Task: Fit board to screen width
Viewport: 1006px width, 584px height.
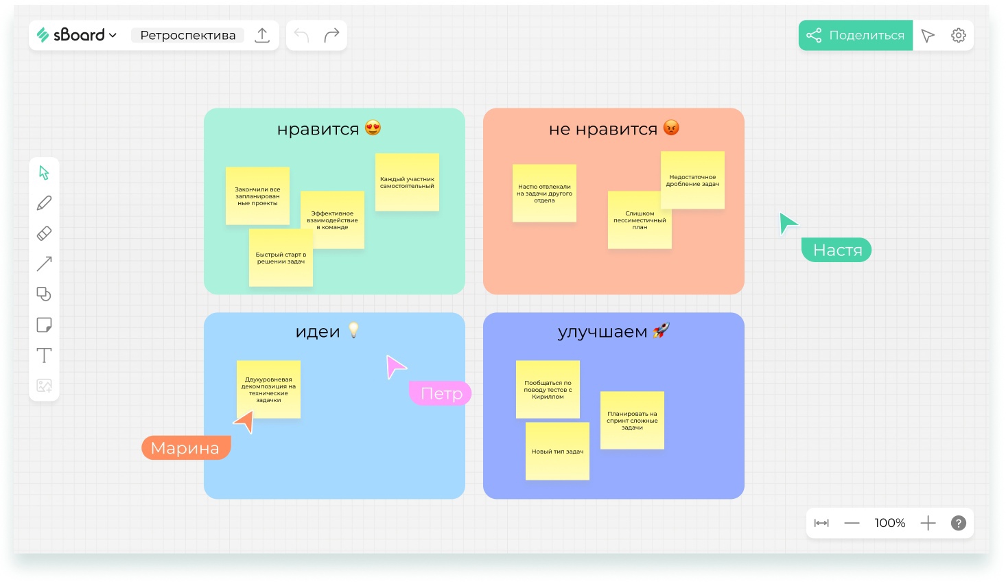Action: pyautogui.click(x=821, y=523)
